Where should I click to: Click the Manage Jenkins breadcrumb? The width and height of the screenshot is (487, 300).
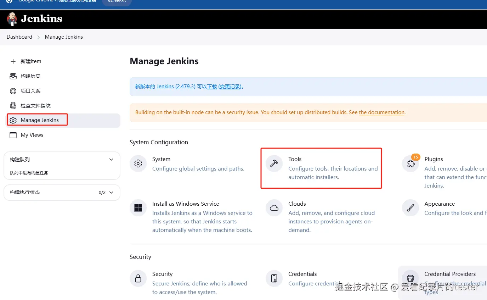coord(64,37)
